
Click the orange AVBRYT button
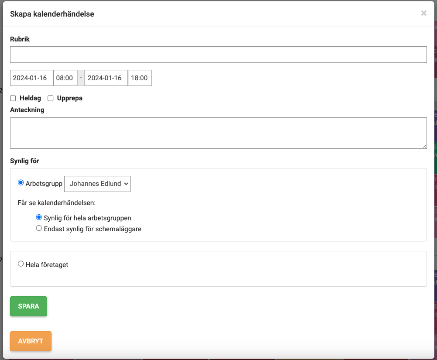pyautogui.click(x=31, y=341)
